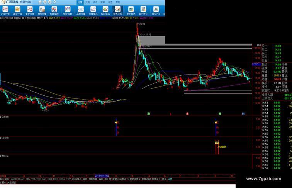Toggle the 冲天炮 sub-chart indicator icon

[x=0, y=138]
